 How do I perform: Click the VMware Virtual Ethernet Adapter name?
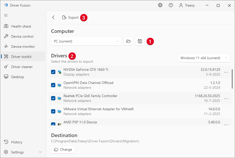[x=99, y=109]
